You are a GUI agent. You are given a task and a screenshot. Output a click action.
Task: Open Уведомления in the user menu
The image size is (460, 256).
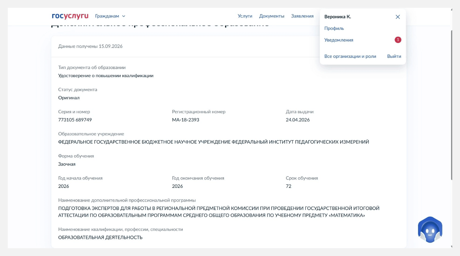pos(339,40)
